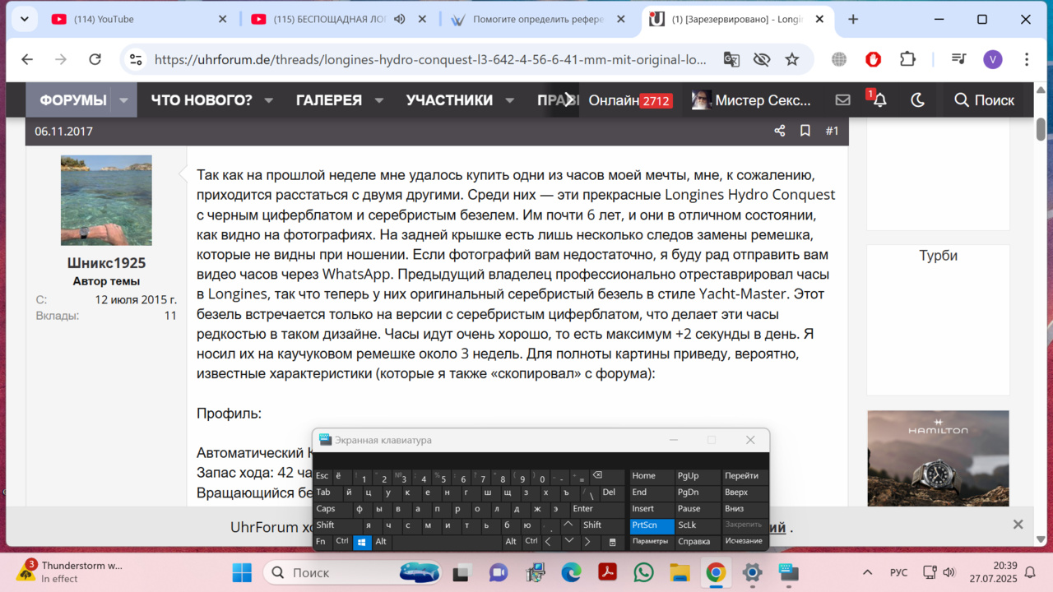Image resolution: width=1053 pixels, height=592 pixels.
Task: Open WhatsApp from the taskbar
Action: (x=643, y=572)
